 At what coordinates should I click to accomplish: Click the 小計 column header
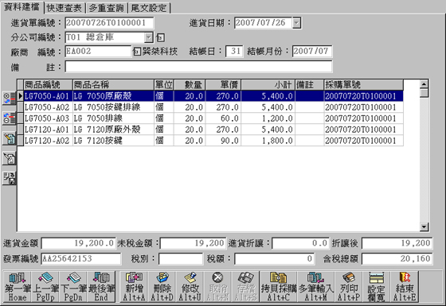[x=268, y=84]
